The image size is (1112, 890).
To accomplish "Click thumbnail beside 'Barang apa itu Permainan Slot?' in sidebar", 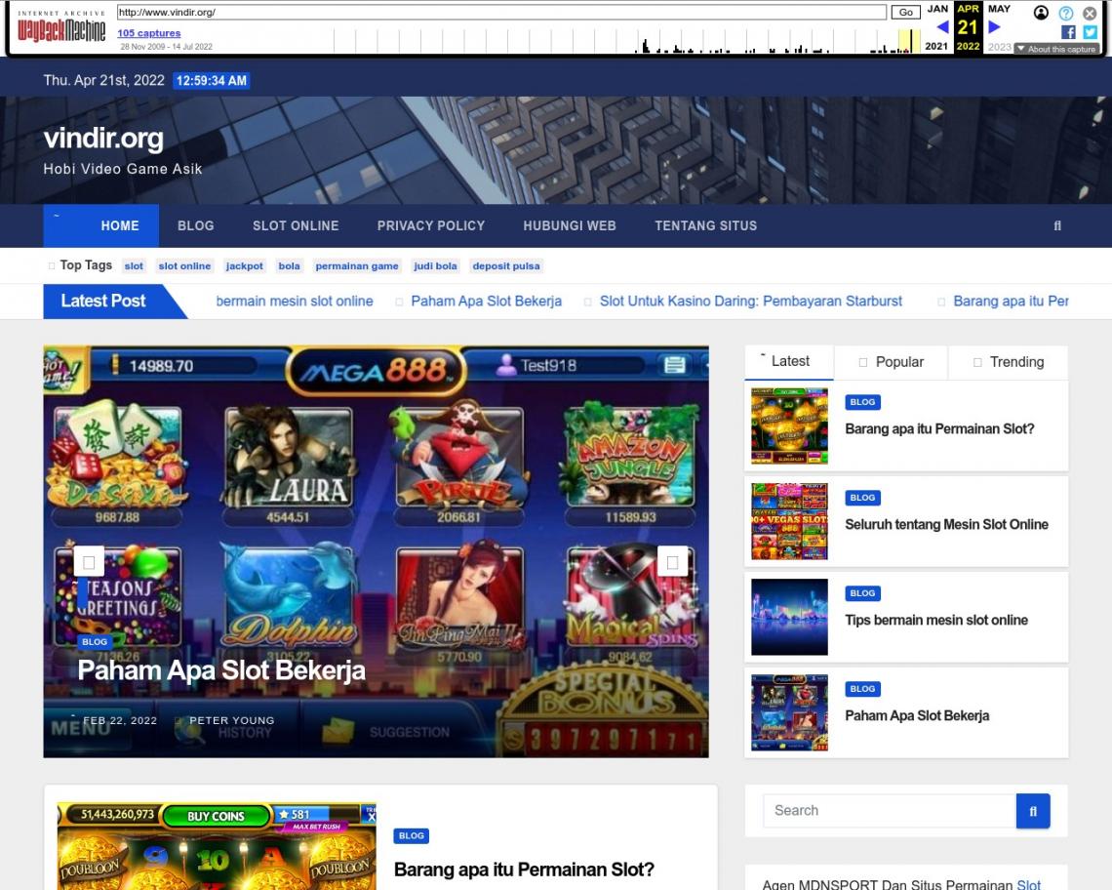I will pos(789,425).
